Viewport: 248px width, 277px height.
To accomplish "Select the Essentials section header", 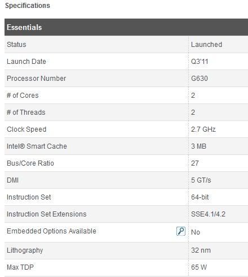I will pyautogui.click(x=126, y=27).
